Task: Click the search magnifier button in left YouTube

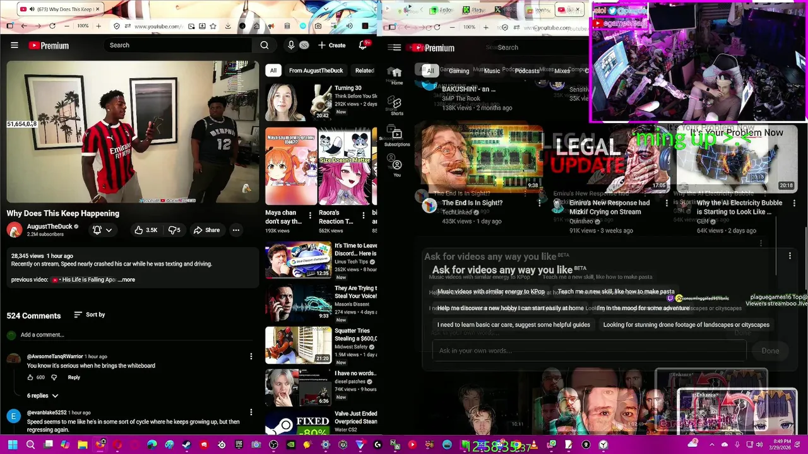Action: tap(264, 45)
